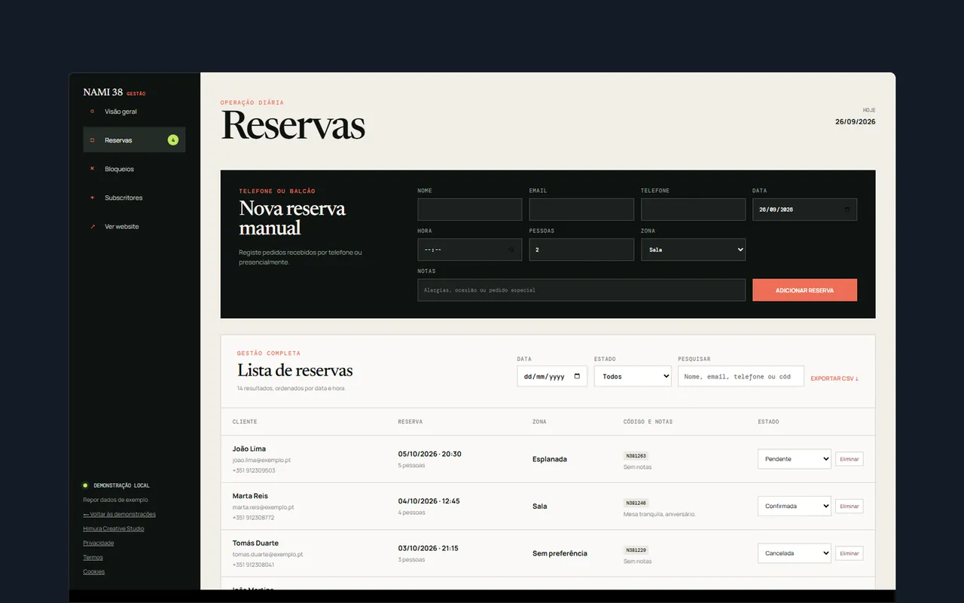Click the Ver website arrow icon
This screenshot has width=964, height=603.
(x=92, y=226)
